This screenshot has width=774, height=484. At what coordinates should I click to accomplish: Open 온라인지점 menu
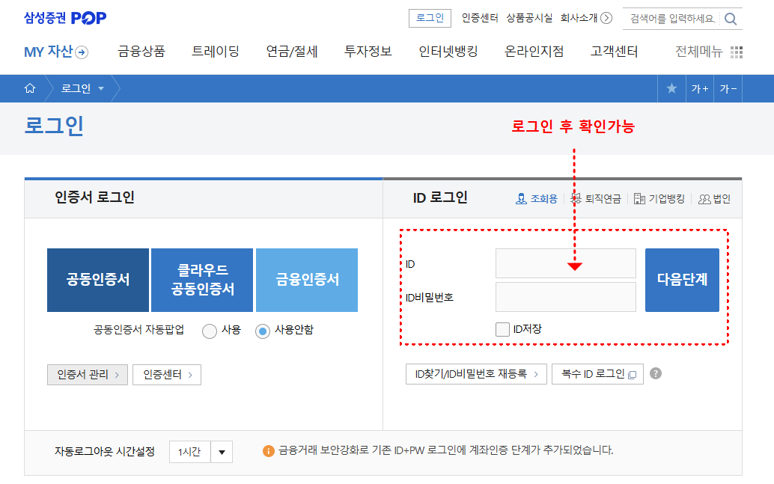click(x=534, y=52)
